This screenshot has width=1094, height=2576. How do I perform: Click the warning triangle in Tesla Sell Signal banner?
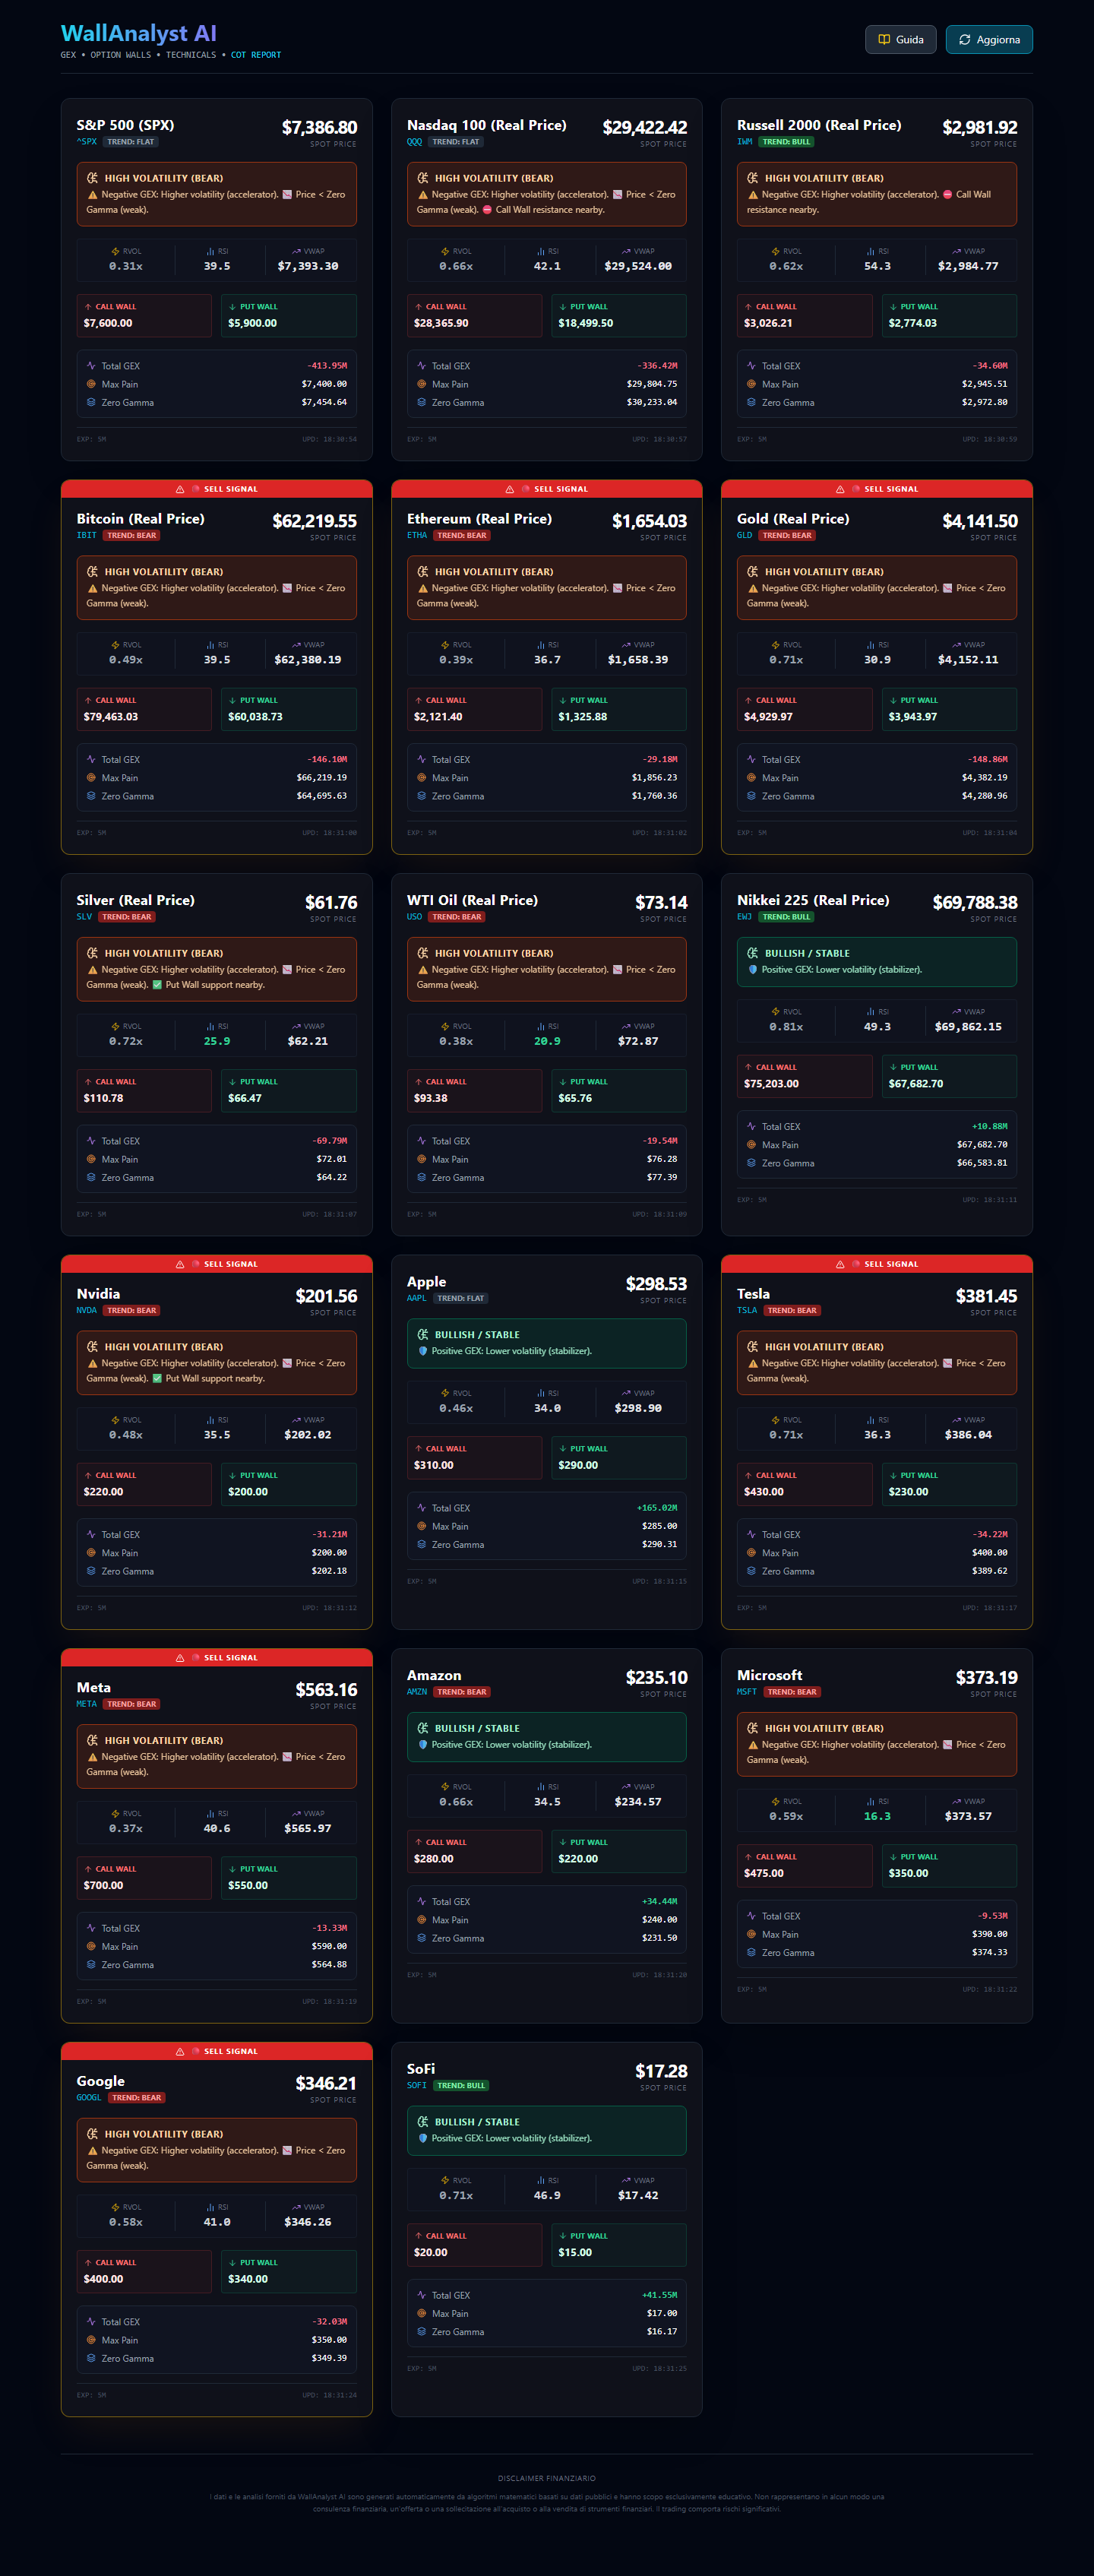pos(840,1264)
